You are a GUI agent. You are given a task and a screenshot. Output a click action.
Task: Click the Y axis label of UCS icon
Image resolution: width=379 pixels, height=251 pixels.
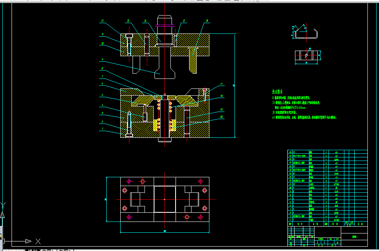(3, 205)
